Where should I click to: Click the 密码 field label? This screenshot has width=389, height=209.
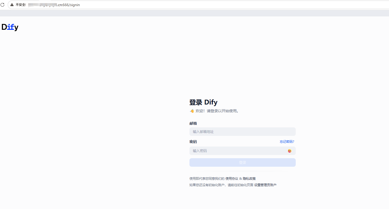(193, 142)
